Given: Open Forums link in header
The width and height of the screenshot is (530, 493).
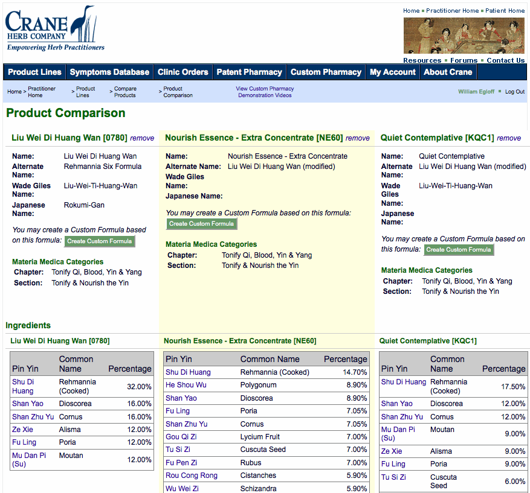Looking at the screenshot, I should click(x=464, y=60).
